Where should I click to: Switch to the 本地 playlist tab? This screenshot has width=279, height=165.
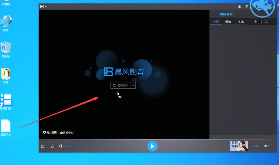click(x=241, y=22)
